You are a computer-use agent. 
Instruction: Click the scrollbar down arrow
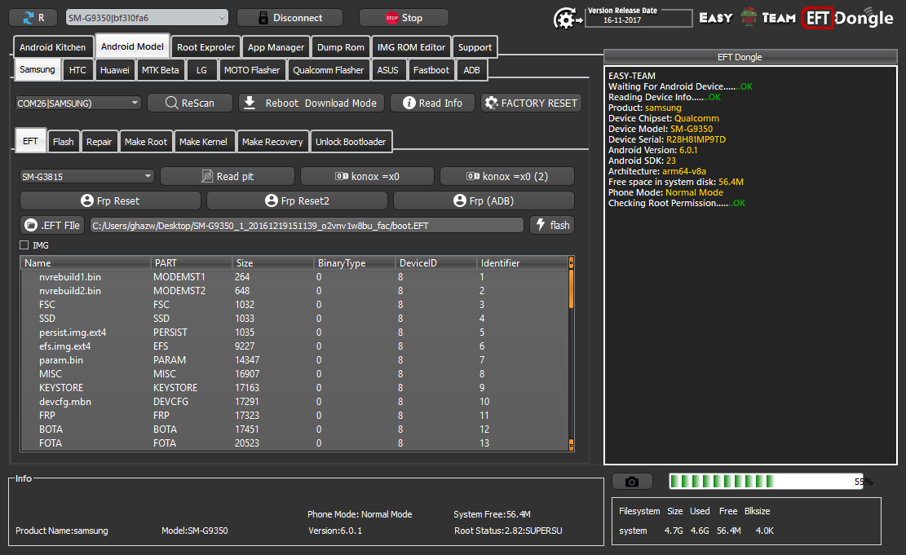pyautogui.click(x=571, y=445)
